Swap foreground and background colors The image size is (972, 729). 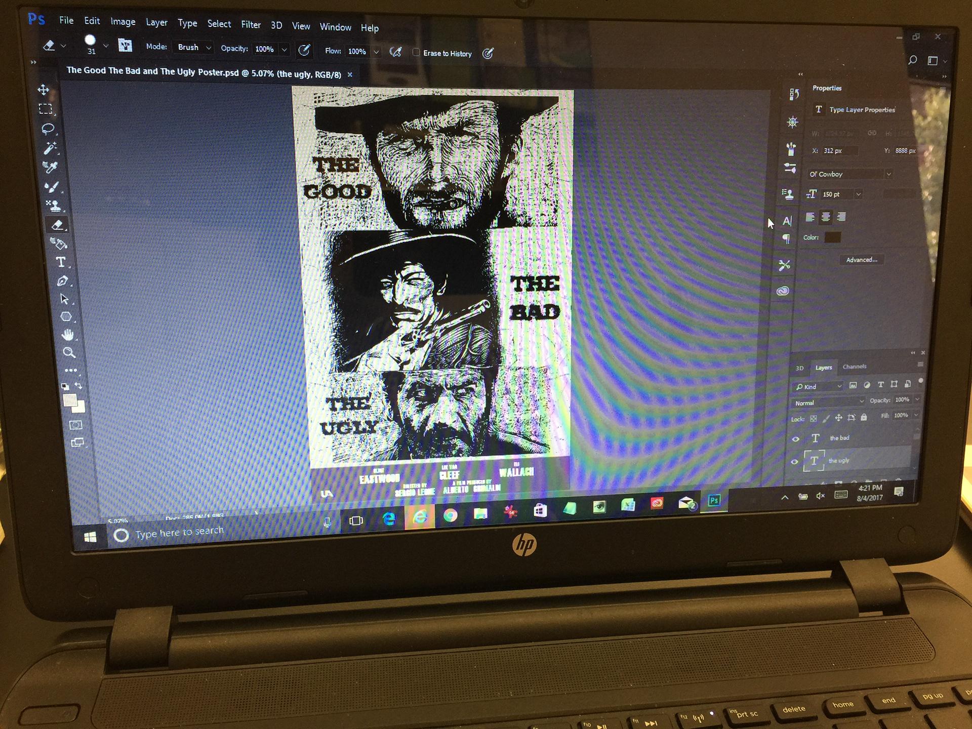click(78, 386)
